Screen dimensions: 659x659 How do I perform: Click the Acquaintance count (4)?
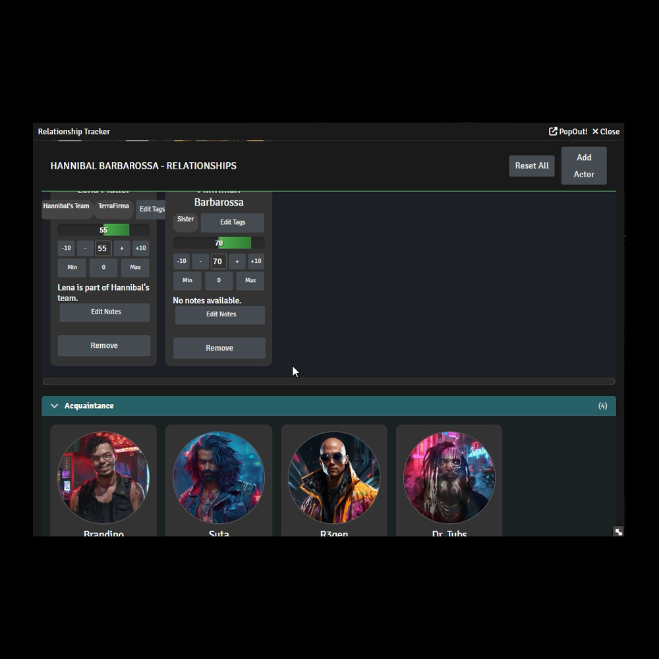coord(603,405)
